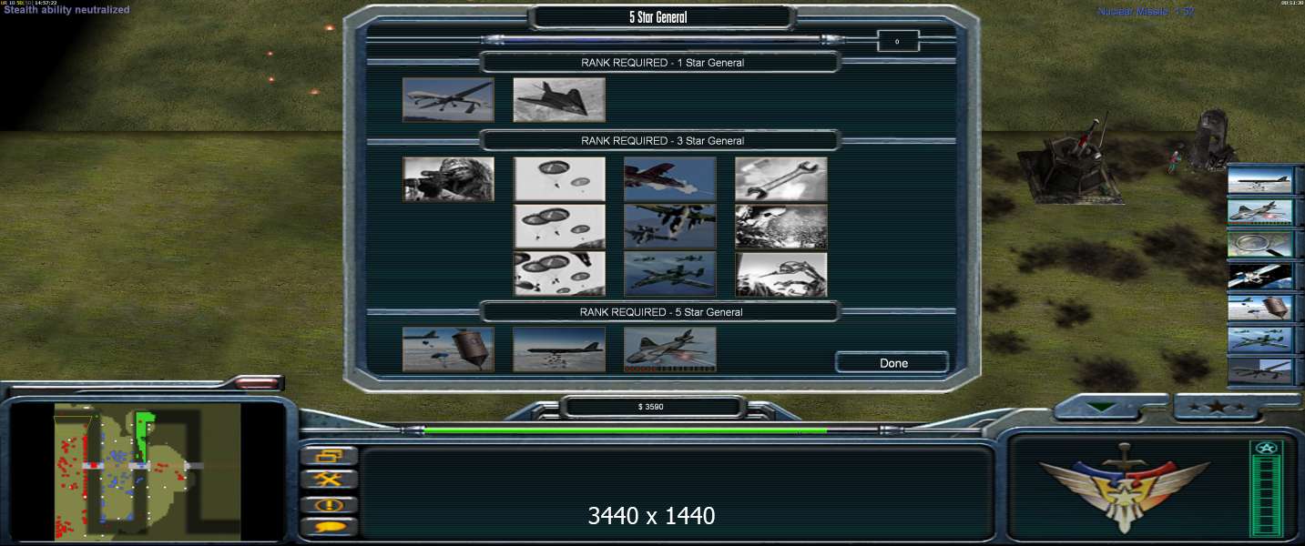Use the satellite scan shortcut in sidebar
1305x546 pixels.
1259,276
